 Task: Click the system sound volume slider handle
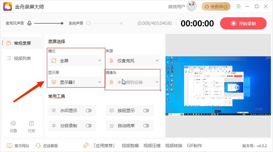pos(121,23)
